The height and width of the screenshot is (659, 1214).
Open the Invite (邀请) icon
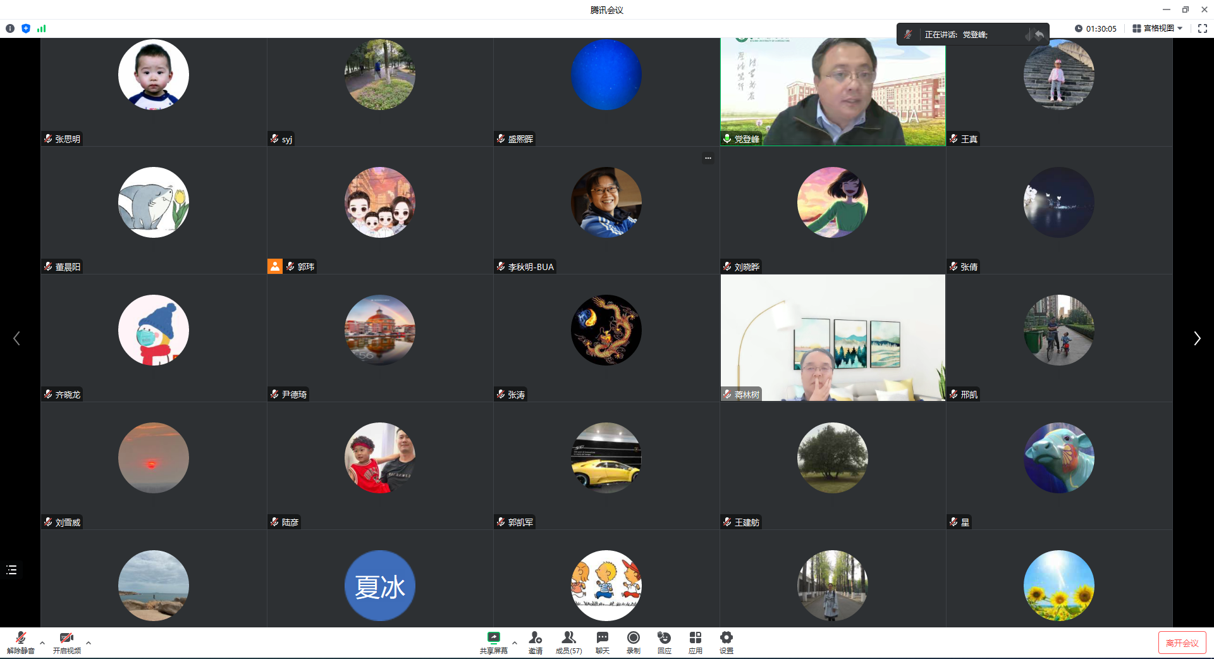536,642
